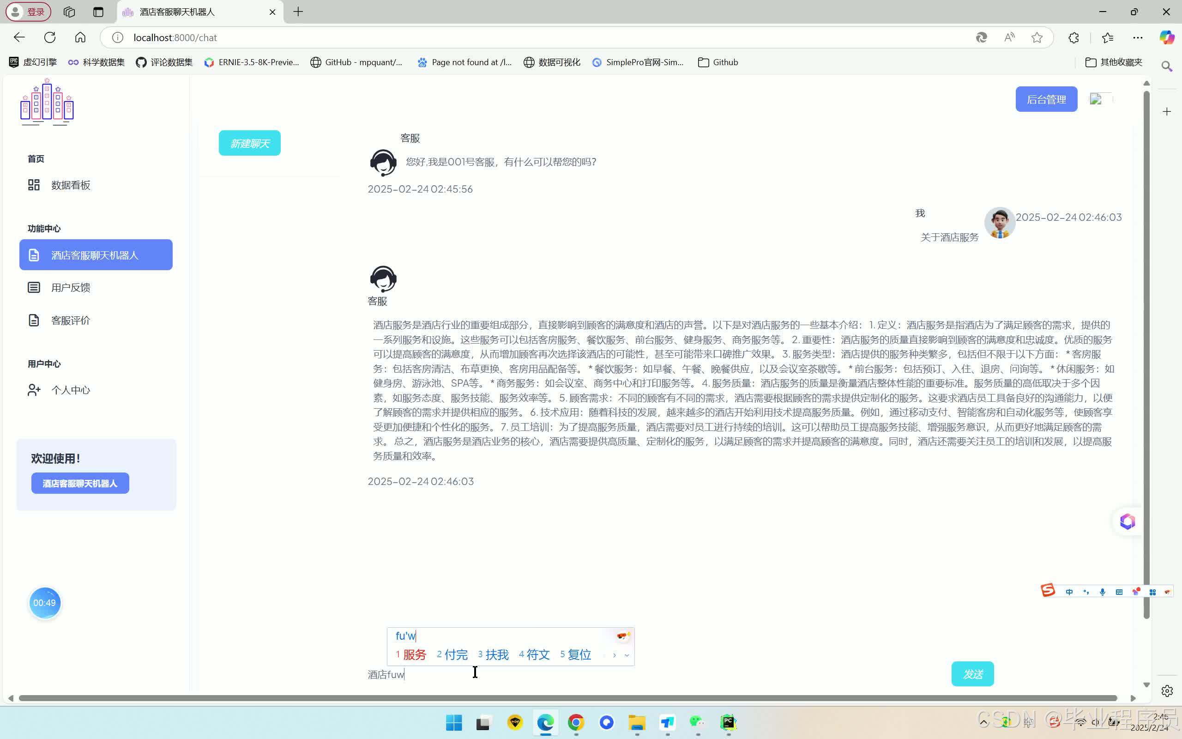Start a new chat with 新建聊天

pyautogui.click(x=249, y=143)
